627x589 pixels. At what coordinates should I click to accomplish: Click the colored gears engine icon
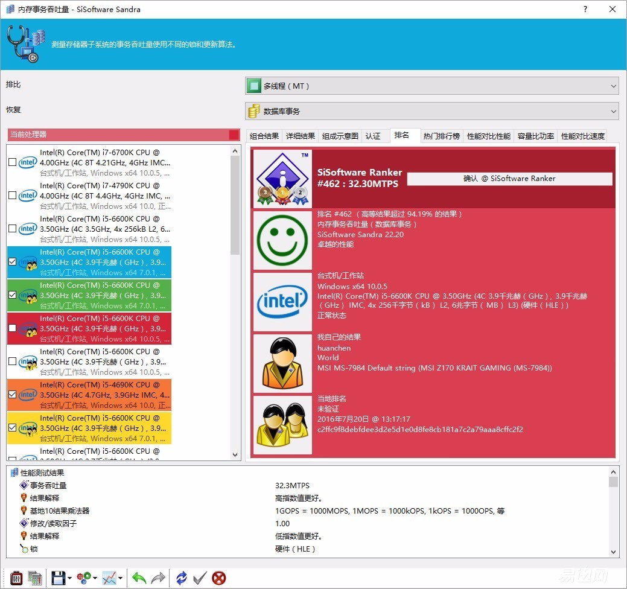pyautogui.click(x=84, y=578)
